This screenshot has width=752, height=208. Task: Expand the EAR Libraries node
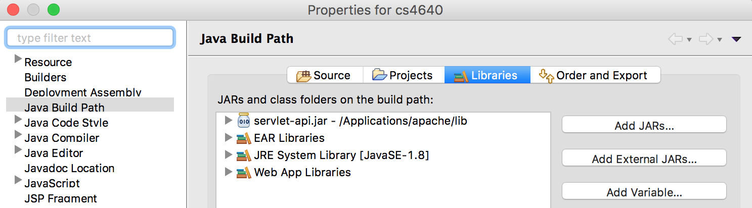tap(228, 138)
